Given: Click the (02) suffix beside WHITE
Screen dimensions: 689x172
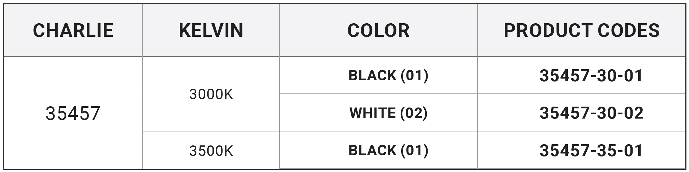Looking at the screenshot, I should coord(414,113).
